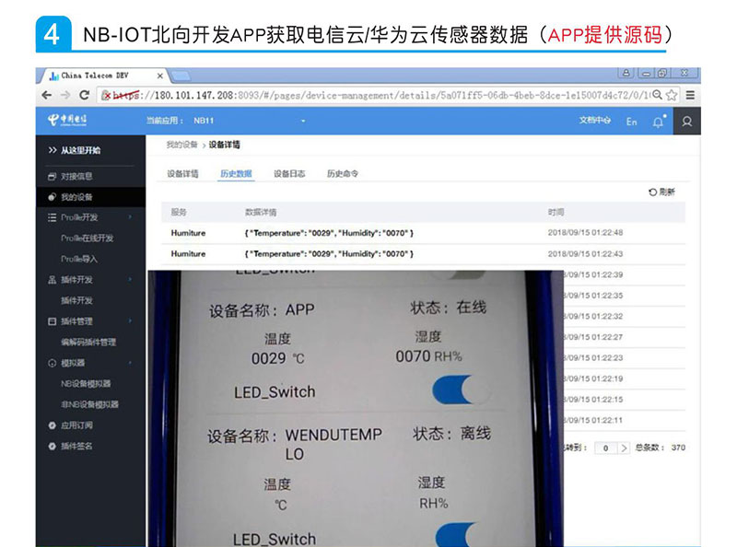
Task: Click the 0070 RH% humidity value
Action: [x=428, y=356]
